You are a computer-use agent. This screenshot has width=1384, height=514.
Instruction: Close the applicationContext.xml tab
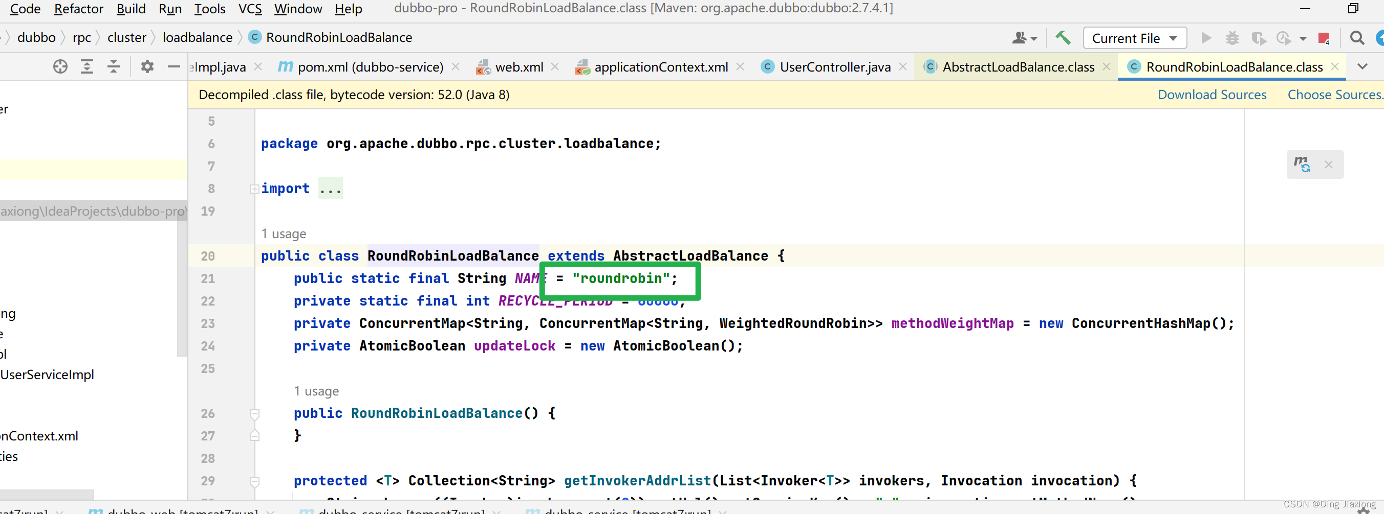[740, 66]
